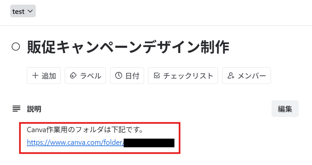
Task: Click the description text about Canva作業用のフォルダ
Action: pyautogui.click(x=85, y=130)
